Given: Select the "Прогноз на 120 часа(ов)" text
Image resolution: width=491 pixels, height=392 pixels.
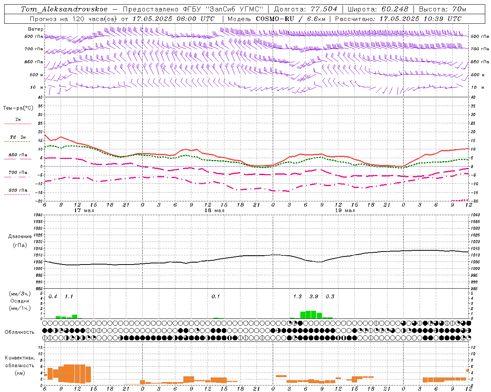Looking at the screenshot, I should coord(74,19).
